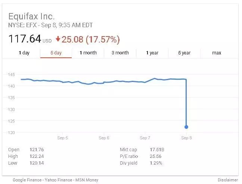Click the Sep 6 date label
The image size is (242, 184).
point(104,138)
